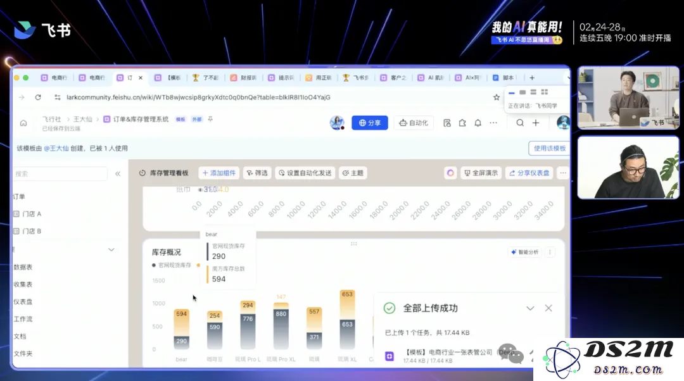Click the browser forward arrow
Viewport: 684px width, 381px height.
[x=22, y=97]
